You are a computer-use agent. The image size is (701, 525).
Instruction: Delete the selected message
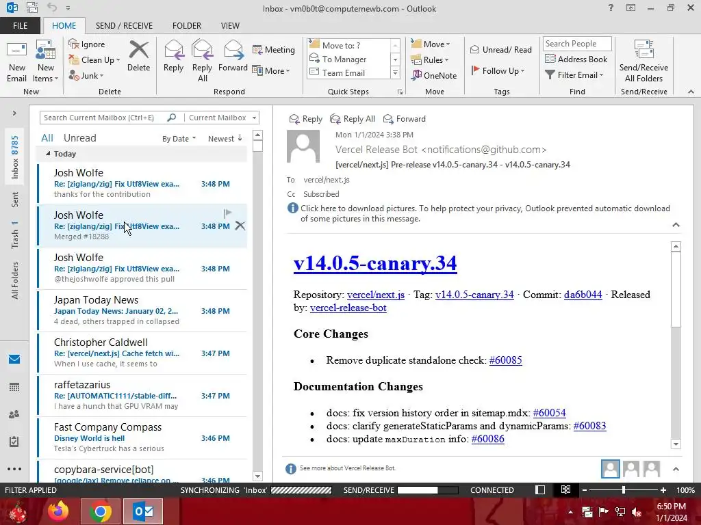click(138, 56)
